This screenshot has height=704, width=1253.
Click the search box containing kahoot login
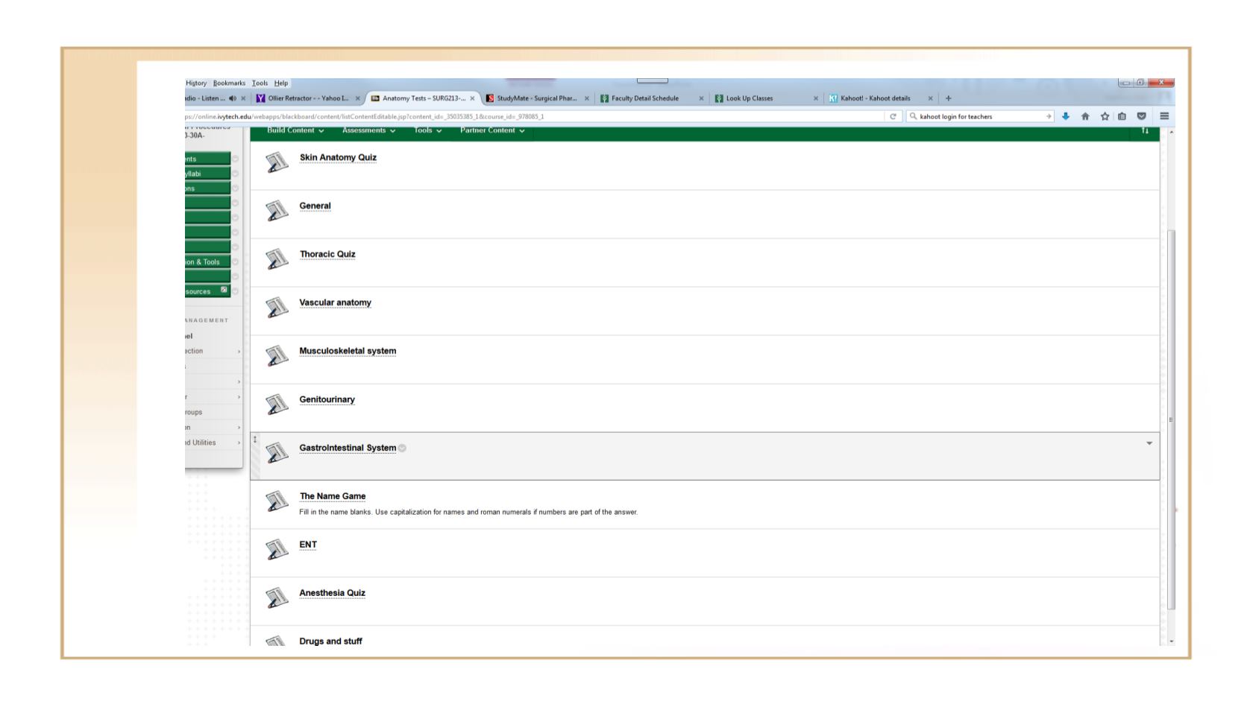979,116
